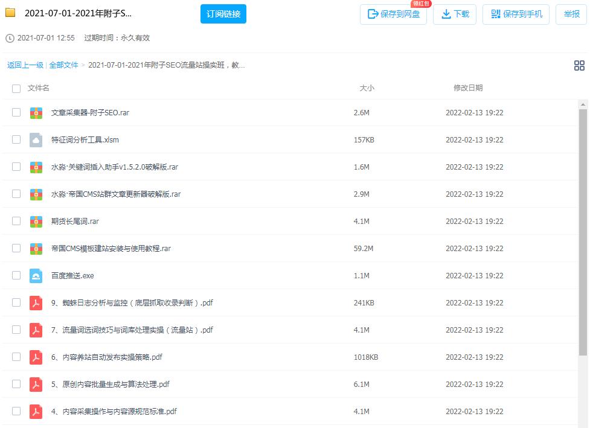Open file 帝国CMS模板建站安装与使用教程.rar
The height and width of the screenshot is (428, 590).
(111, 249)
